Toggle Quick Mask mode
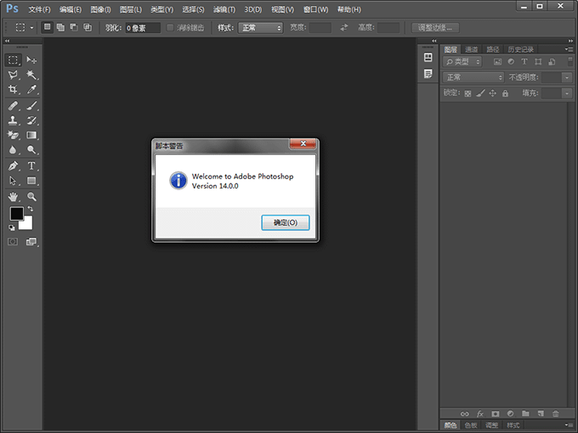 tap(13, 241)
